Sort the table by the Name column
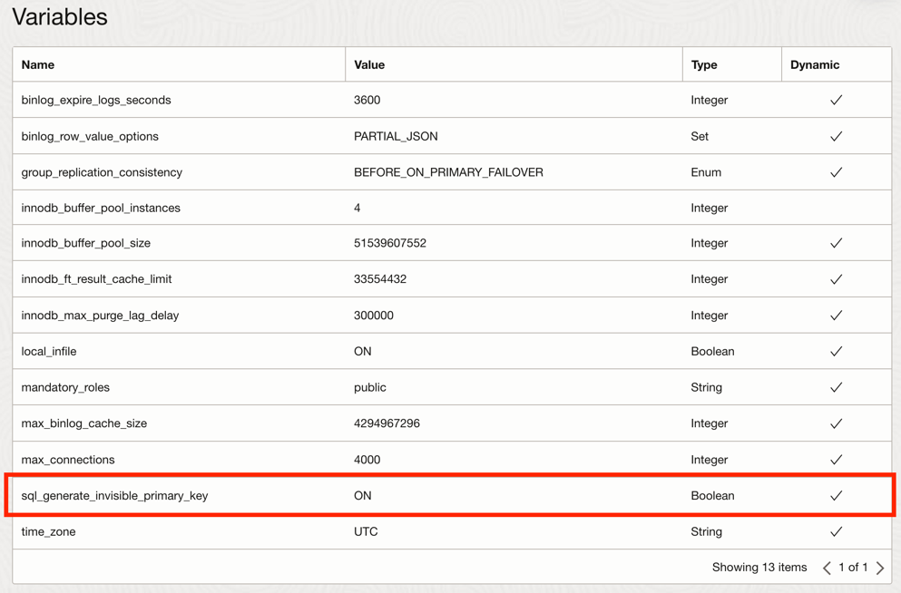This screenshot has height=593, width=901. (x=36, y=64)
